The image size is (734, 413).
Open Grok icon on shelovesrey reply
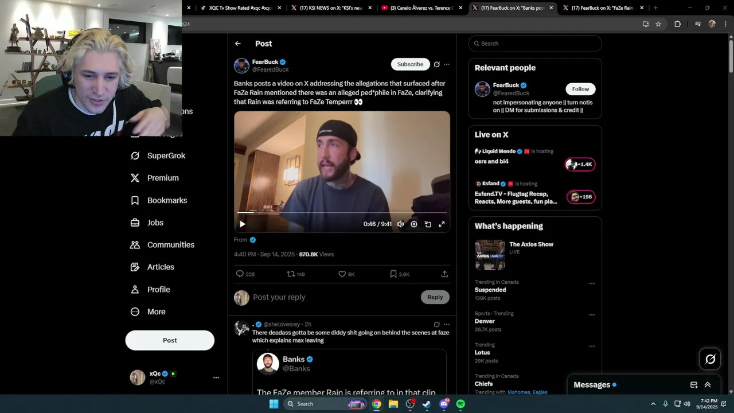click(436, 324)
